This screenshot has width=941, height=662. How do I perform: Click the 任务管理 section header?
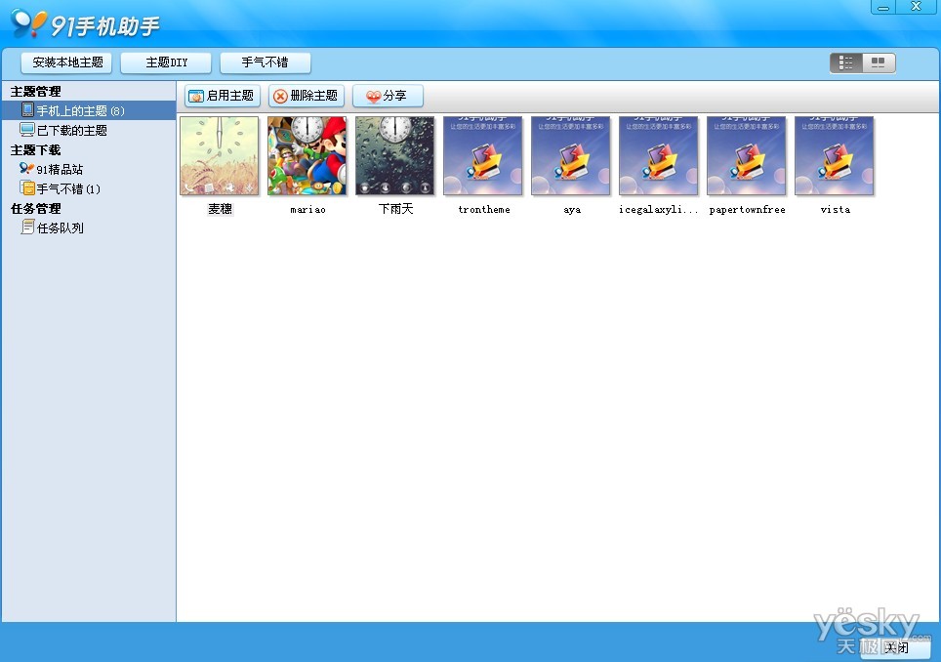click(36, 208)
